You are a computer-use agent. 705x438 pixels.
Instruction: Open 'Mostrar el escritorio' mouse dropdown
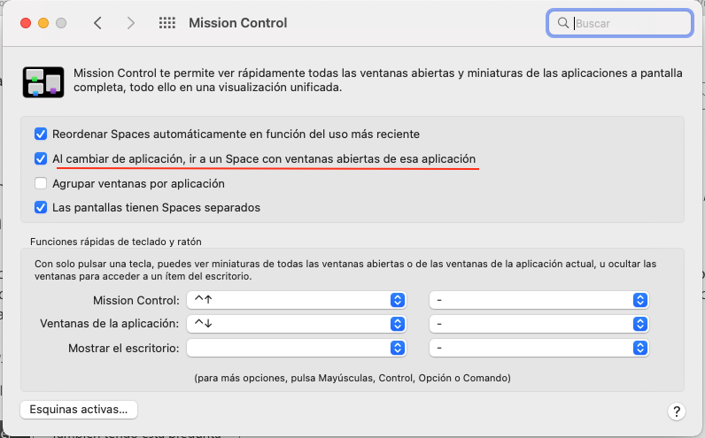click(x=539, y=348)
